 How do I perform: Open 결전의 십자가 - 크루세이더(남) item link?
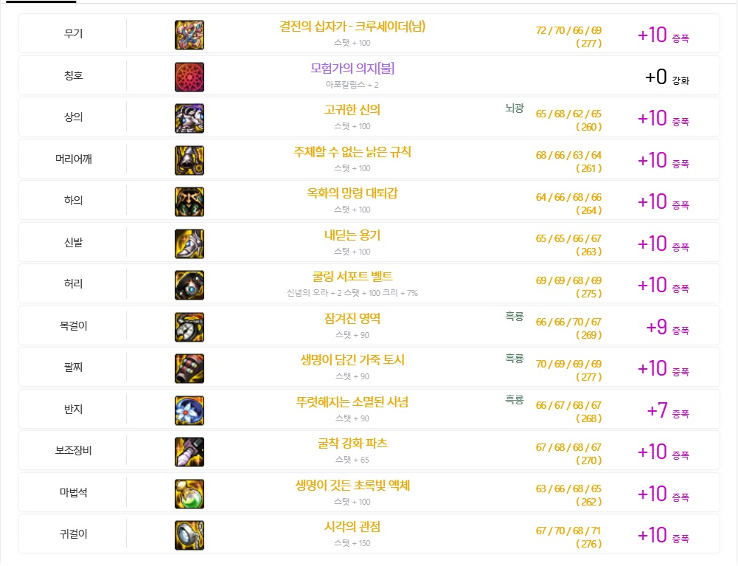[x=352, y=27]
